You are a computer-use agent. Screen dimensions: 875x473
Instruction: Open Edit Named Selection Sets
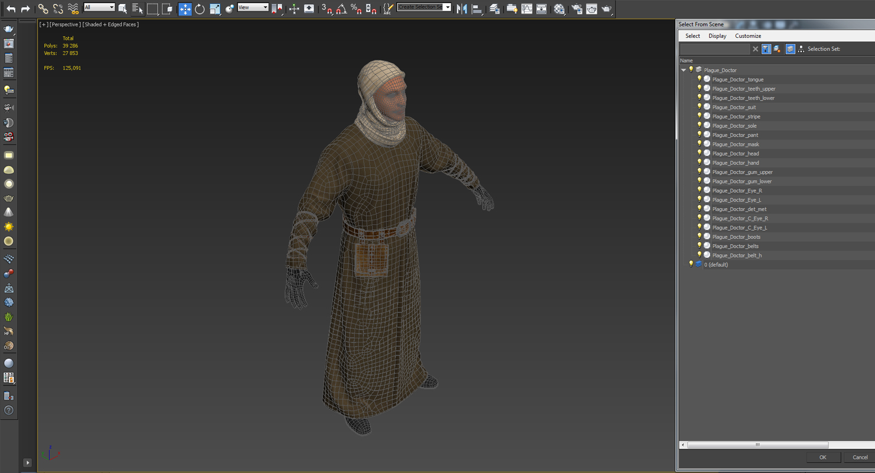(x=388, y=8)
